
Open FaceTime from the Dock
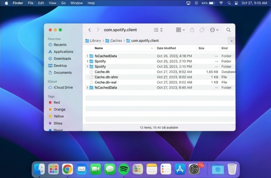[x=96, y=169]
